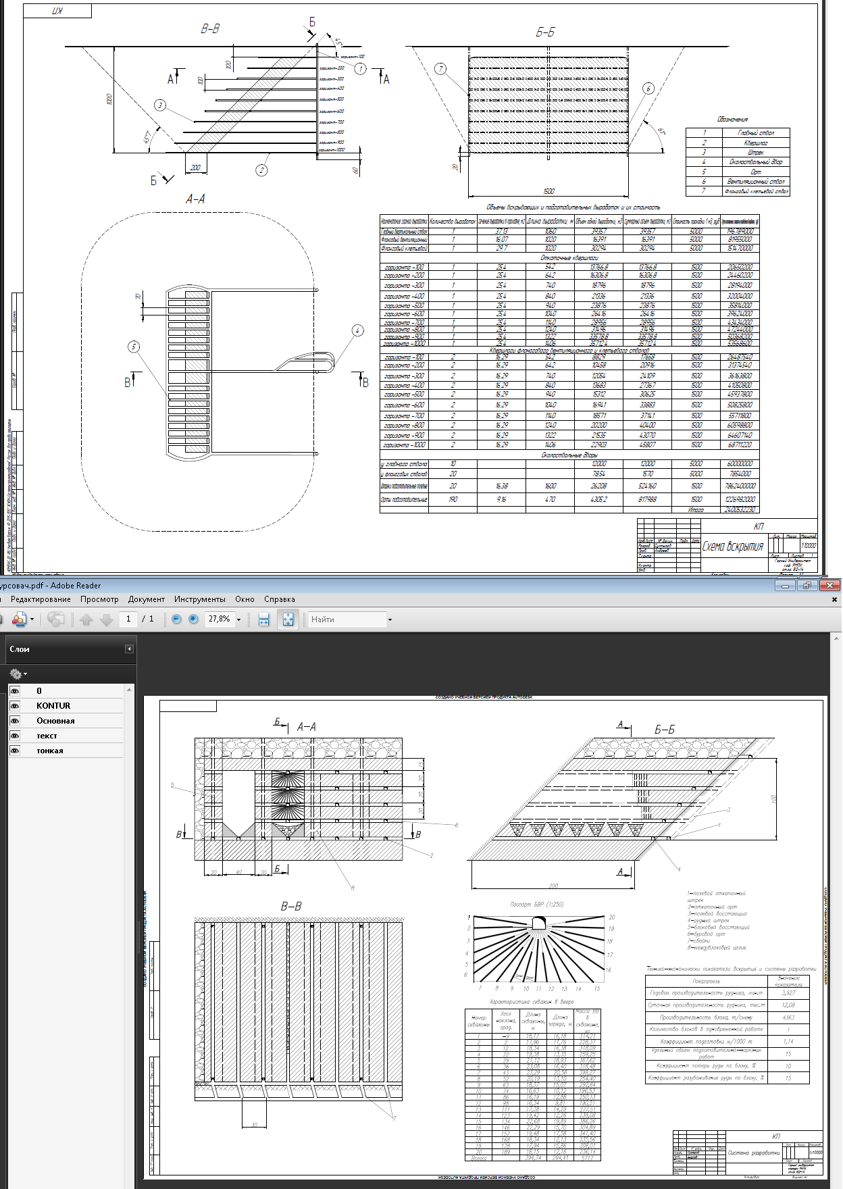Click the total page count '/ 1' label
This screenshot has width=843, height=1189.
[148, 619]
